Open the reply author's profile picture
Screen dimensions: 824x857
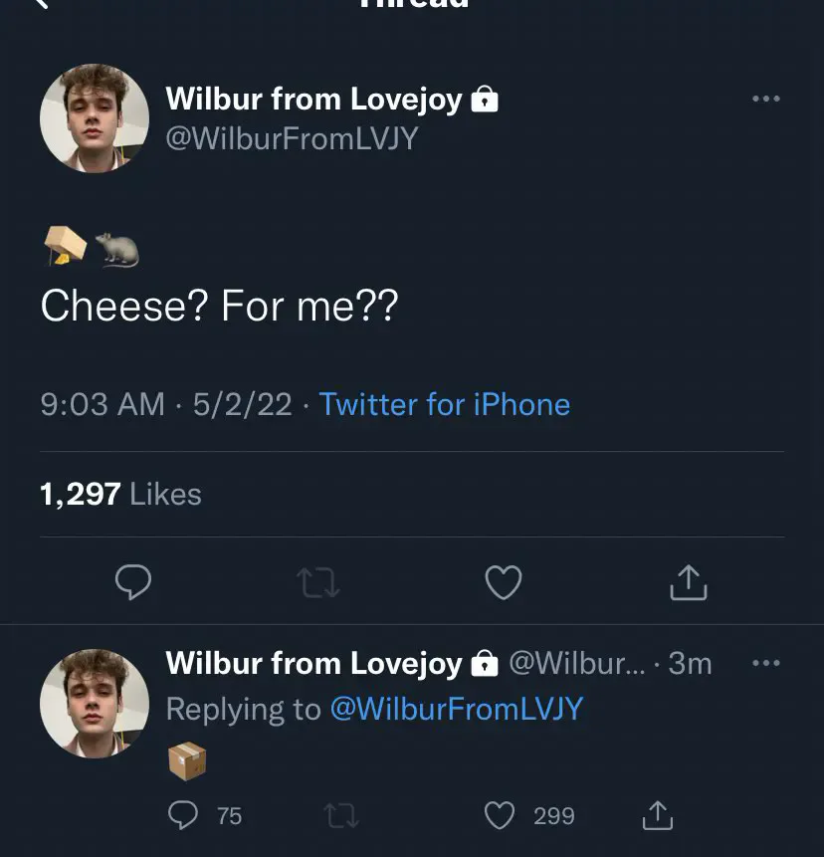coord(95,703)
